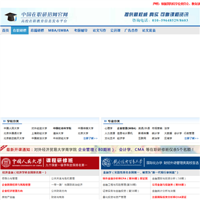The width and height of the screenshot is (200, 200).
Task: Open 特许金融分析师CFA course link
Action: [125, 178]
